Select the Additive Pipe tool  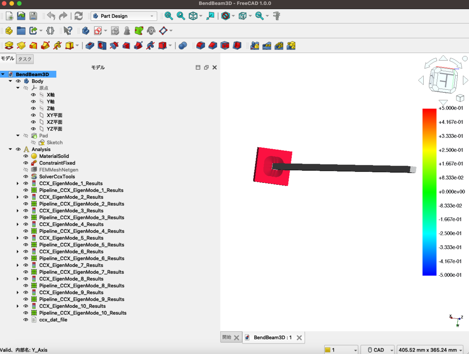coord(45,45)
